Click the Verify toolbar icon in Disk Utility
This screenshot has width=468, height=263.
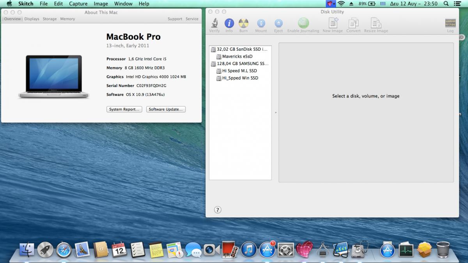[x=214, y=25]
